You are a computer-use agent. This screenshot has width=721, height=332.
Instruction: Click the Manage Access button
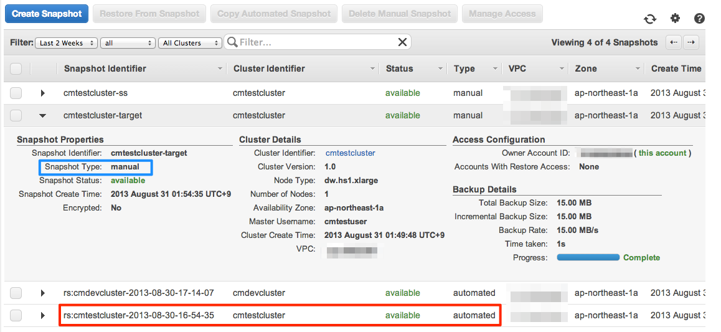coord(502,14)
